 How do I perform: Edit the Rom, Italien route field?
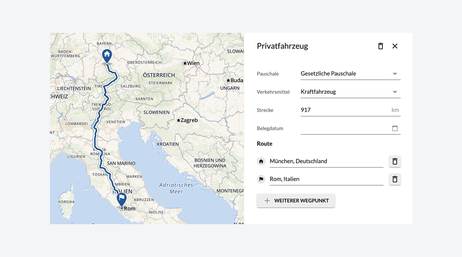pyautogui.click(x=326, y=179)
